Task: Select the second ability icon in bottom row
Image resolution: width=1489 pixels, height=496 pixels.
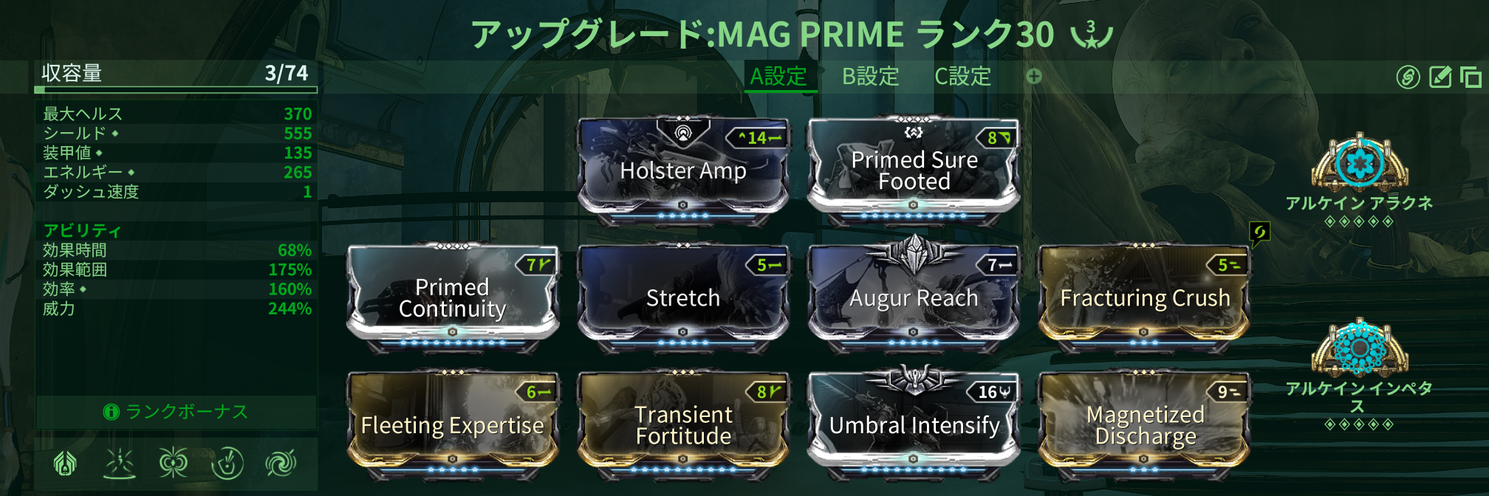Action: click(120, 464)
